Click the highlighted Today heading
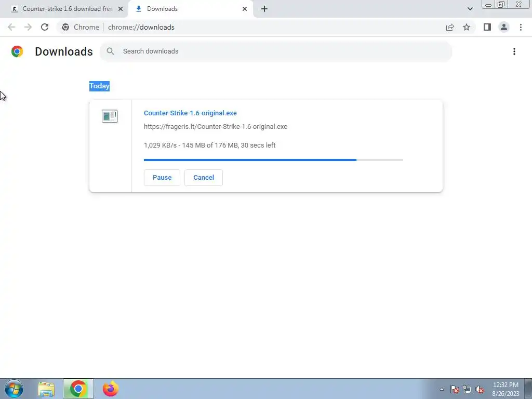Viewport: 532px width, 399px height. [99, 86]
